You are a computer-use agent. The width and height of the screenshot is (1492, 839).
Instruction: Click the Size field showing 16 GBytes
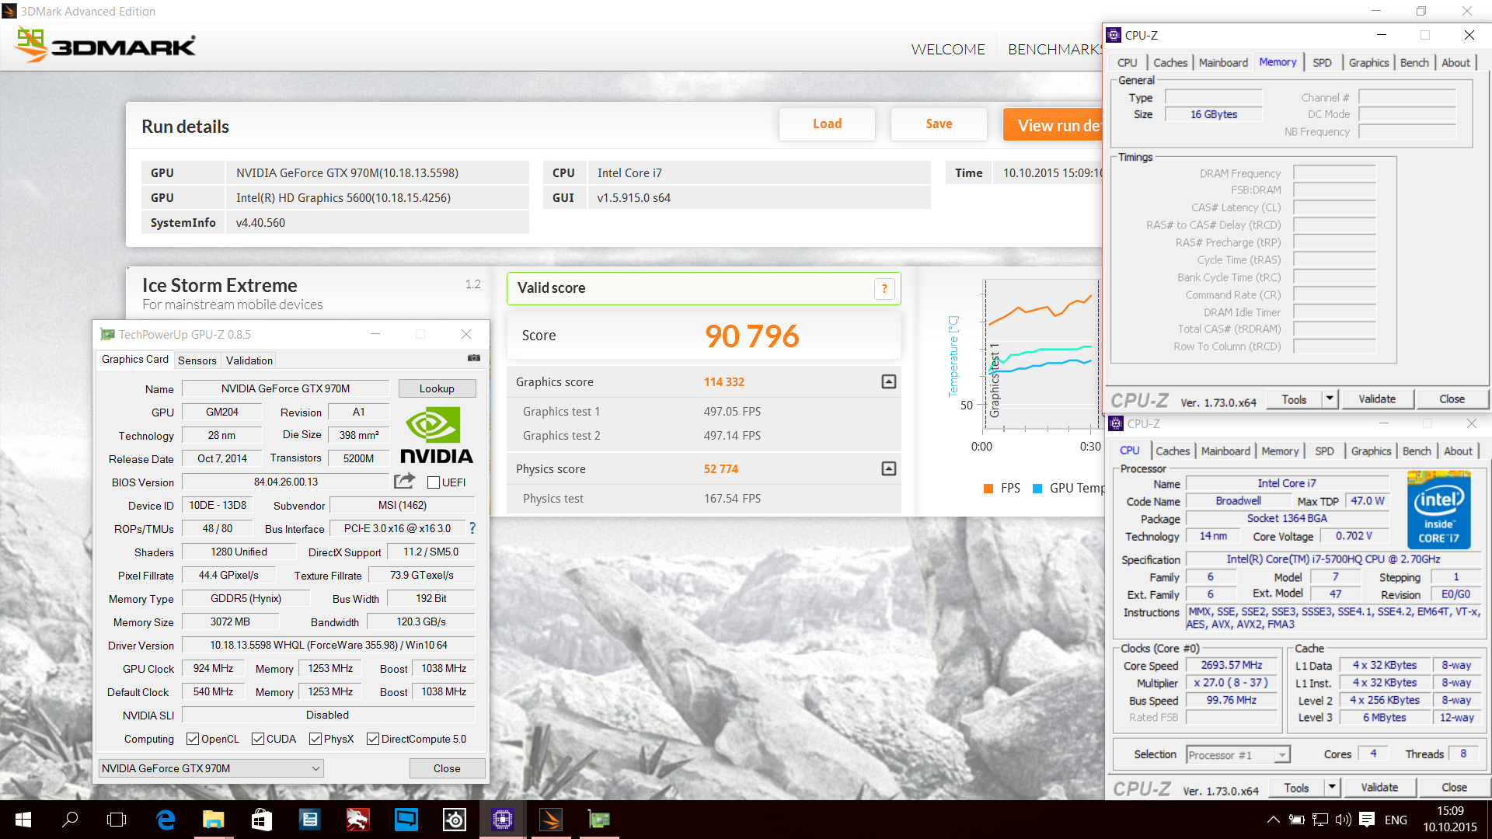[1213, 114]
